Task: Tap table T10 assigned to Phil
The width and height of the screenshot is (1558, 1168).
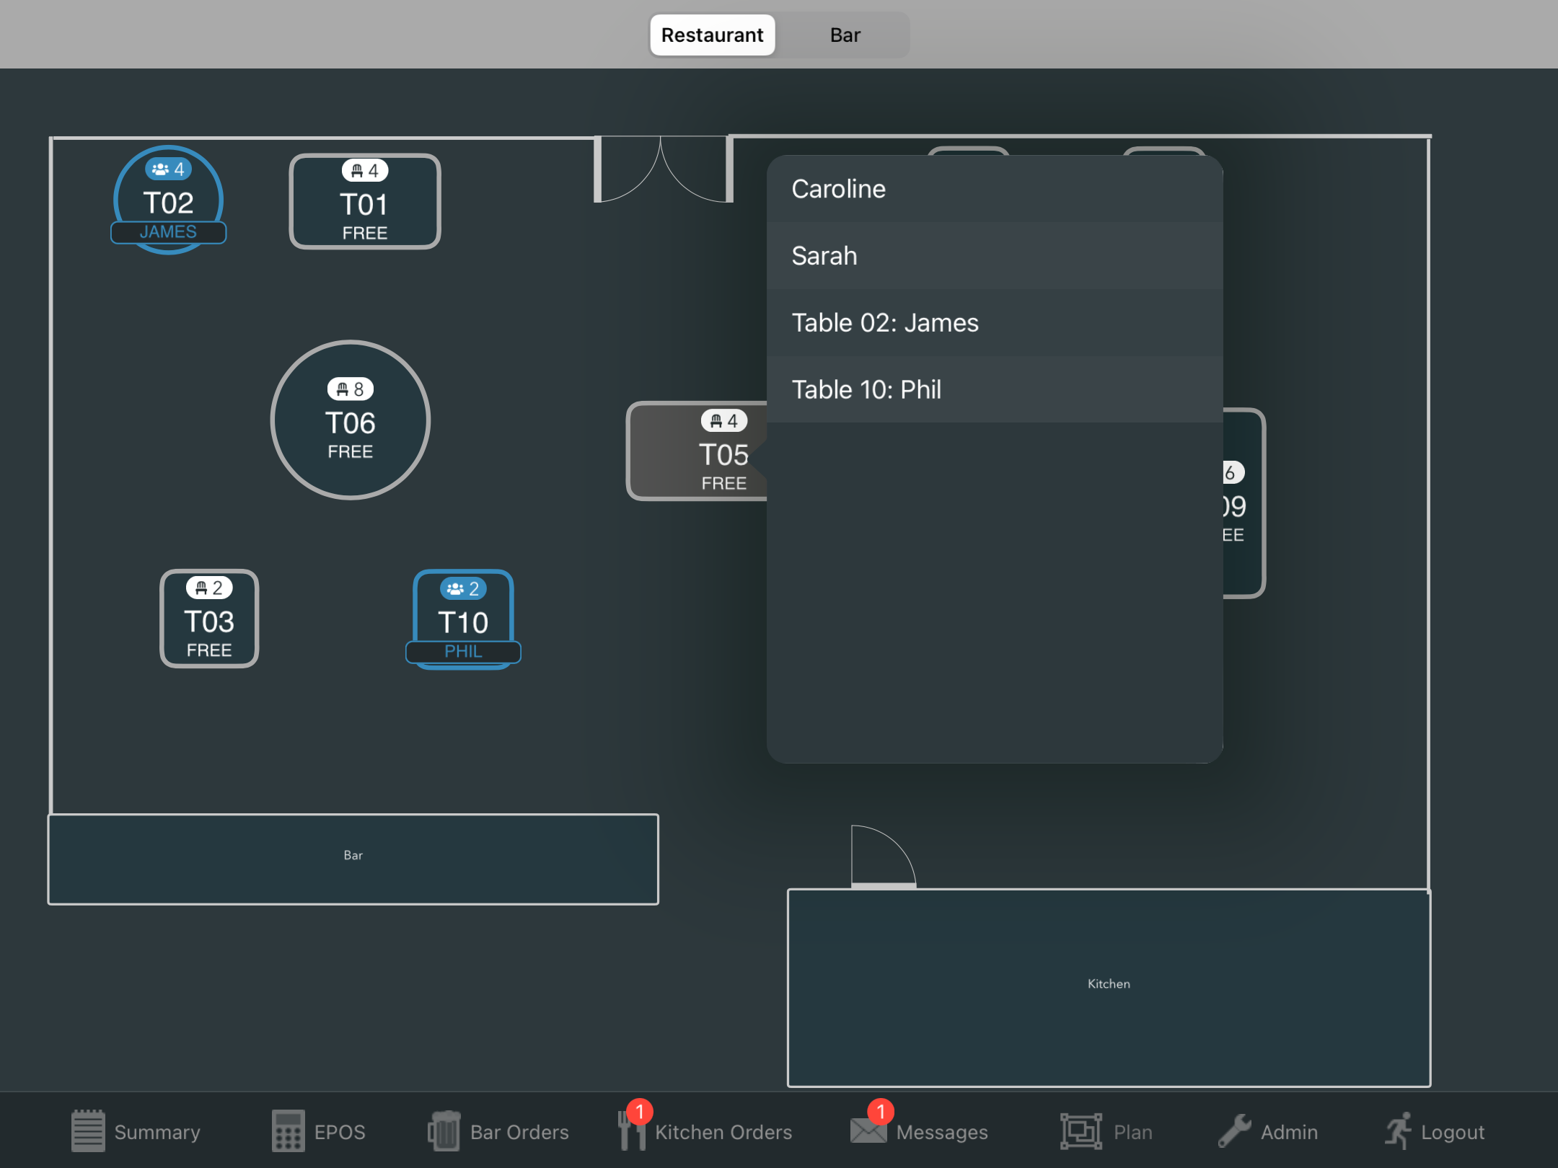Action: (x=463, y=619)
